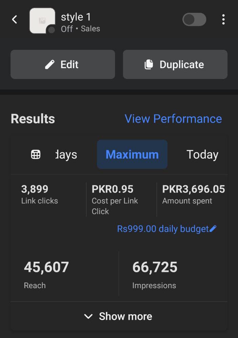Tap the 66,725 Impressions stat
The height and width of the screenshot is (338, 238).
coord(155,274)
